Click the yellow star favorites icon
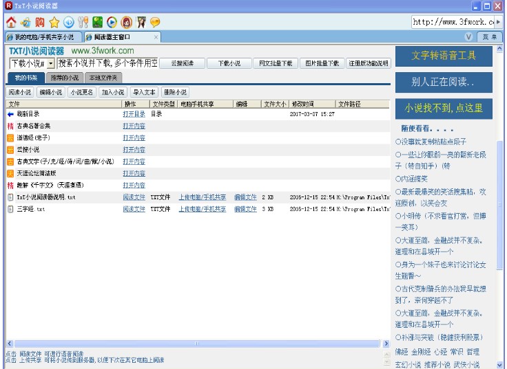The width and height of the screenshot is (507, 369). point(54,22)
